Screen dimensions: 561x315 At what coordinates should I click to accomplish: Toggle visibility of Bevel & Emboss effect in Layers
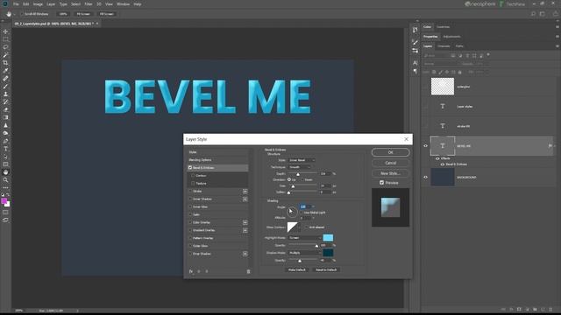click(443, 164)
